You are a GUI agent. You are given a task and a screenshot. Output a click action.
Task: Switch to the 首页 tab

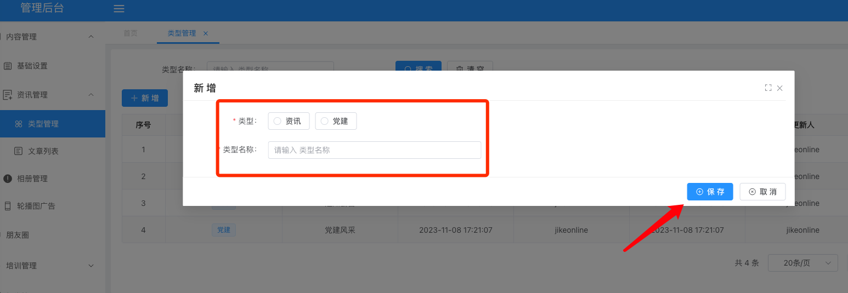click(131, 33)
